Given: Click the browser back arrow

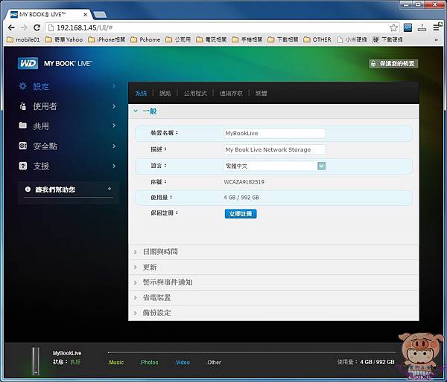Looking at the screenshot, I should coord(11,27).
